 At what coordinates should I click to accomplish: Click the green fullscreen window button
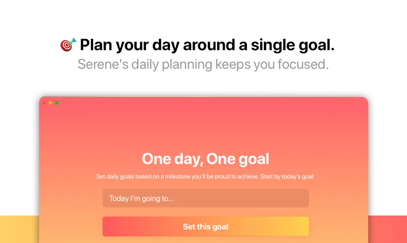(x=57, y=103)
